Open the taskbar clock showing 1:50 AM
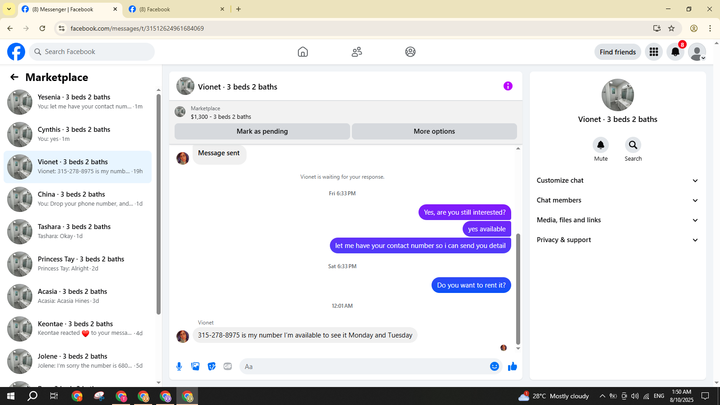720x405 pixels. [681, 396]
